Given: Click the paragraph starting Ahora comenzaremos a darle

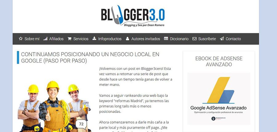Looking at the screenshot, I should (x=134, y=126).
